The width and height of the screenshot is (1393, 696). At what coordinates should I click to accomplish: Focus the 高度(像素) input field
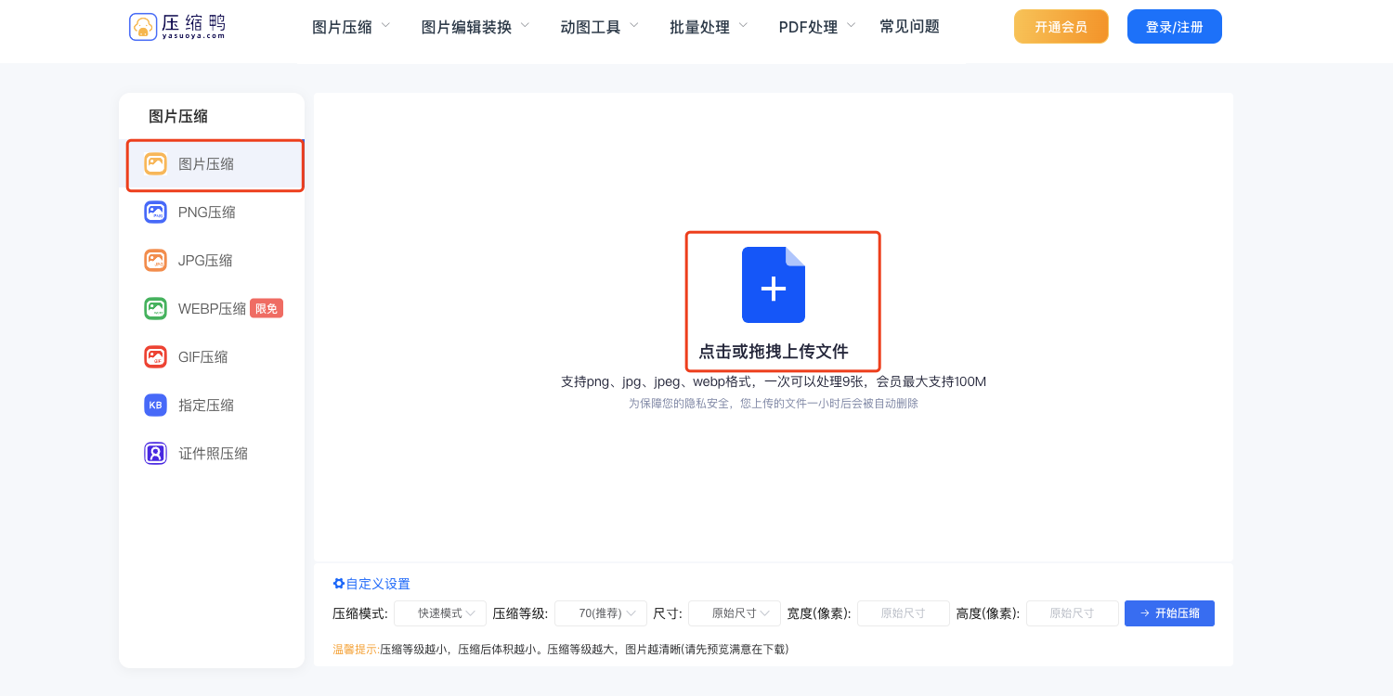[x=1073, y=613]
